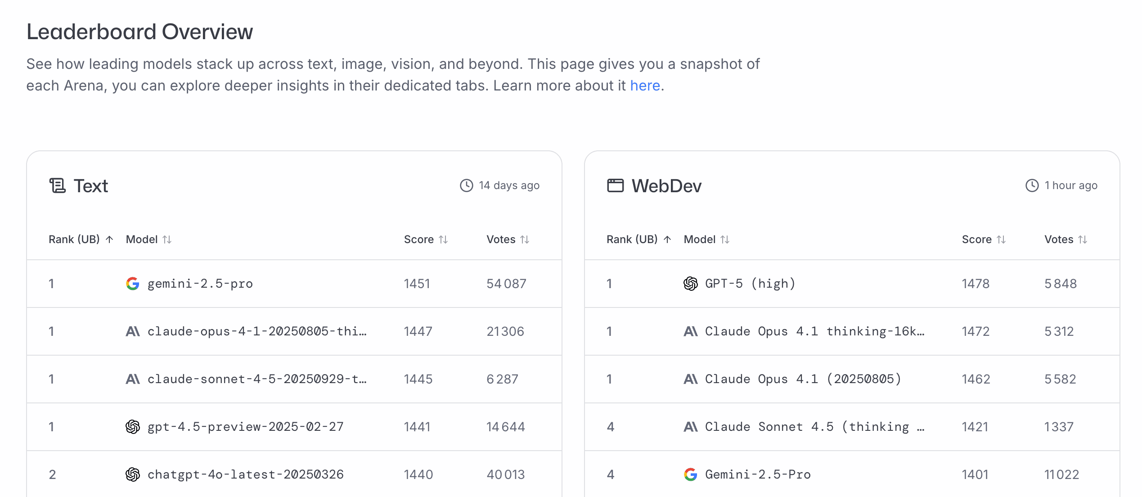Click the Google logo beside Gemini-2.5-Pro in WebDev
Screen dimensions: 1142x497
[x=690, y=474]
